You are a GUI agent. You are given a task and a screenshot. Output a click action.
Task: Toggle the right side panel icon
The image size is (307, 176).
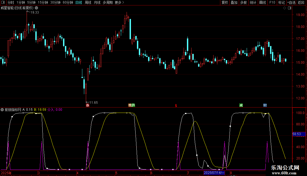click(x=290, y=8)
